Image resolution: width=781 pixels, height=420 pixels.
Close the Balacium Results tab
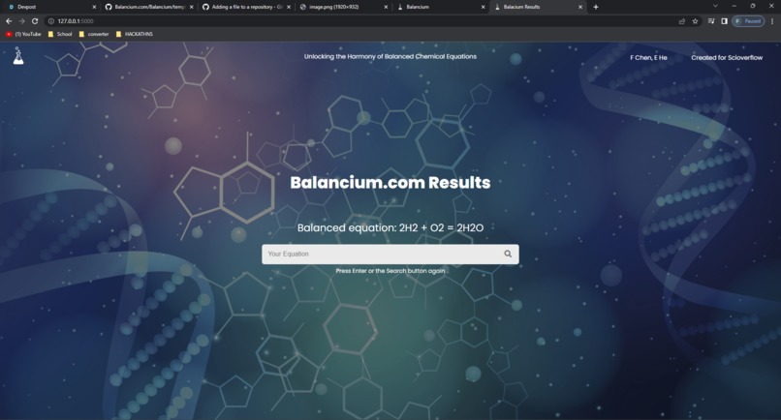(x=580, y=7)
